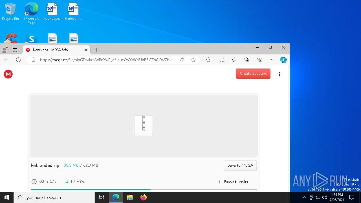Click the download progress bar
The width and height of the screenshot is (361, 203).
pos(144,190)
